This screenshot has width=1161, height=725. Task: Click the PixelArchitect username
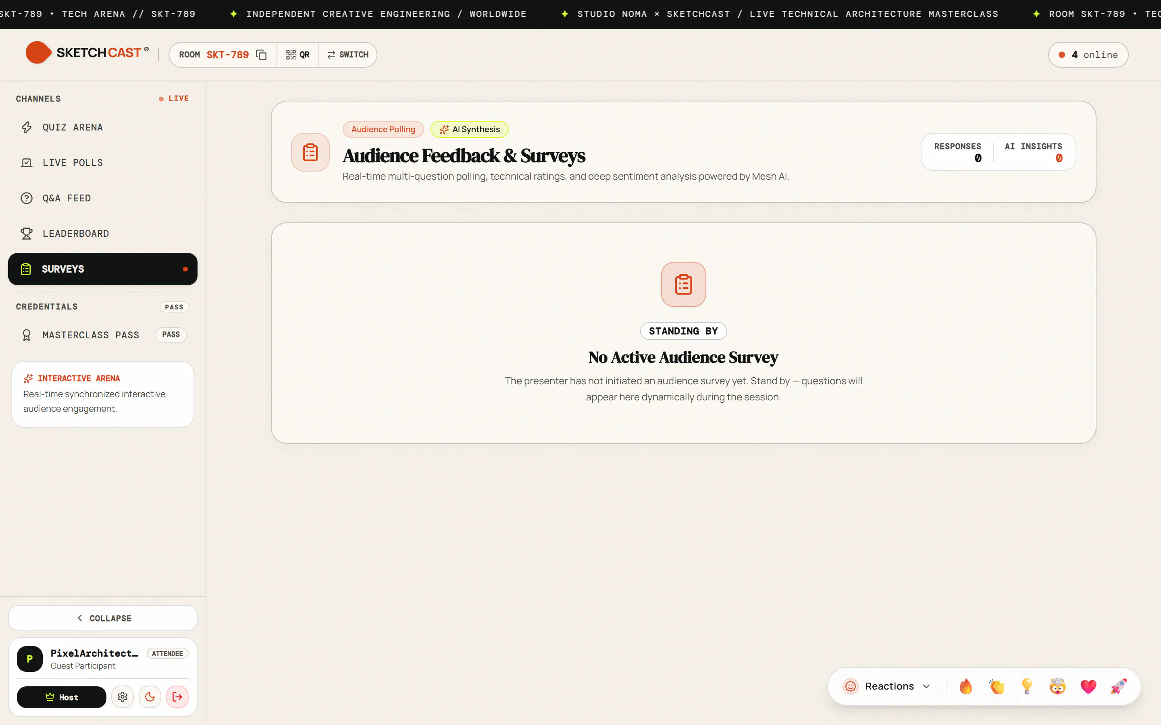click(x=94, y=653)
